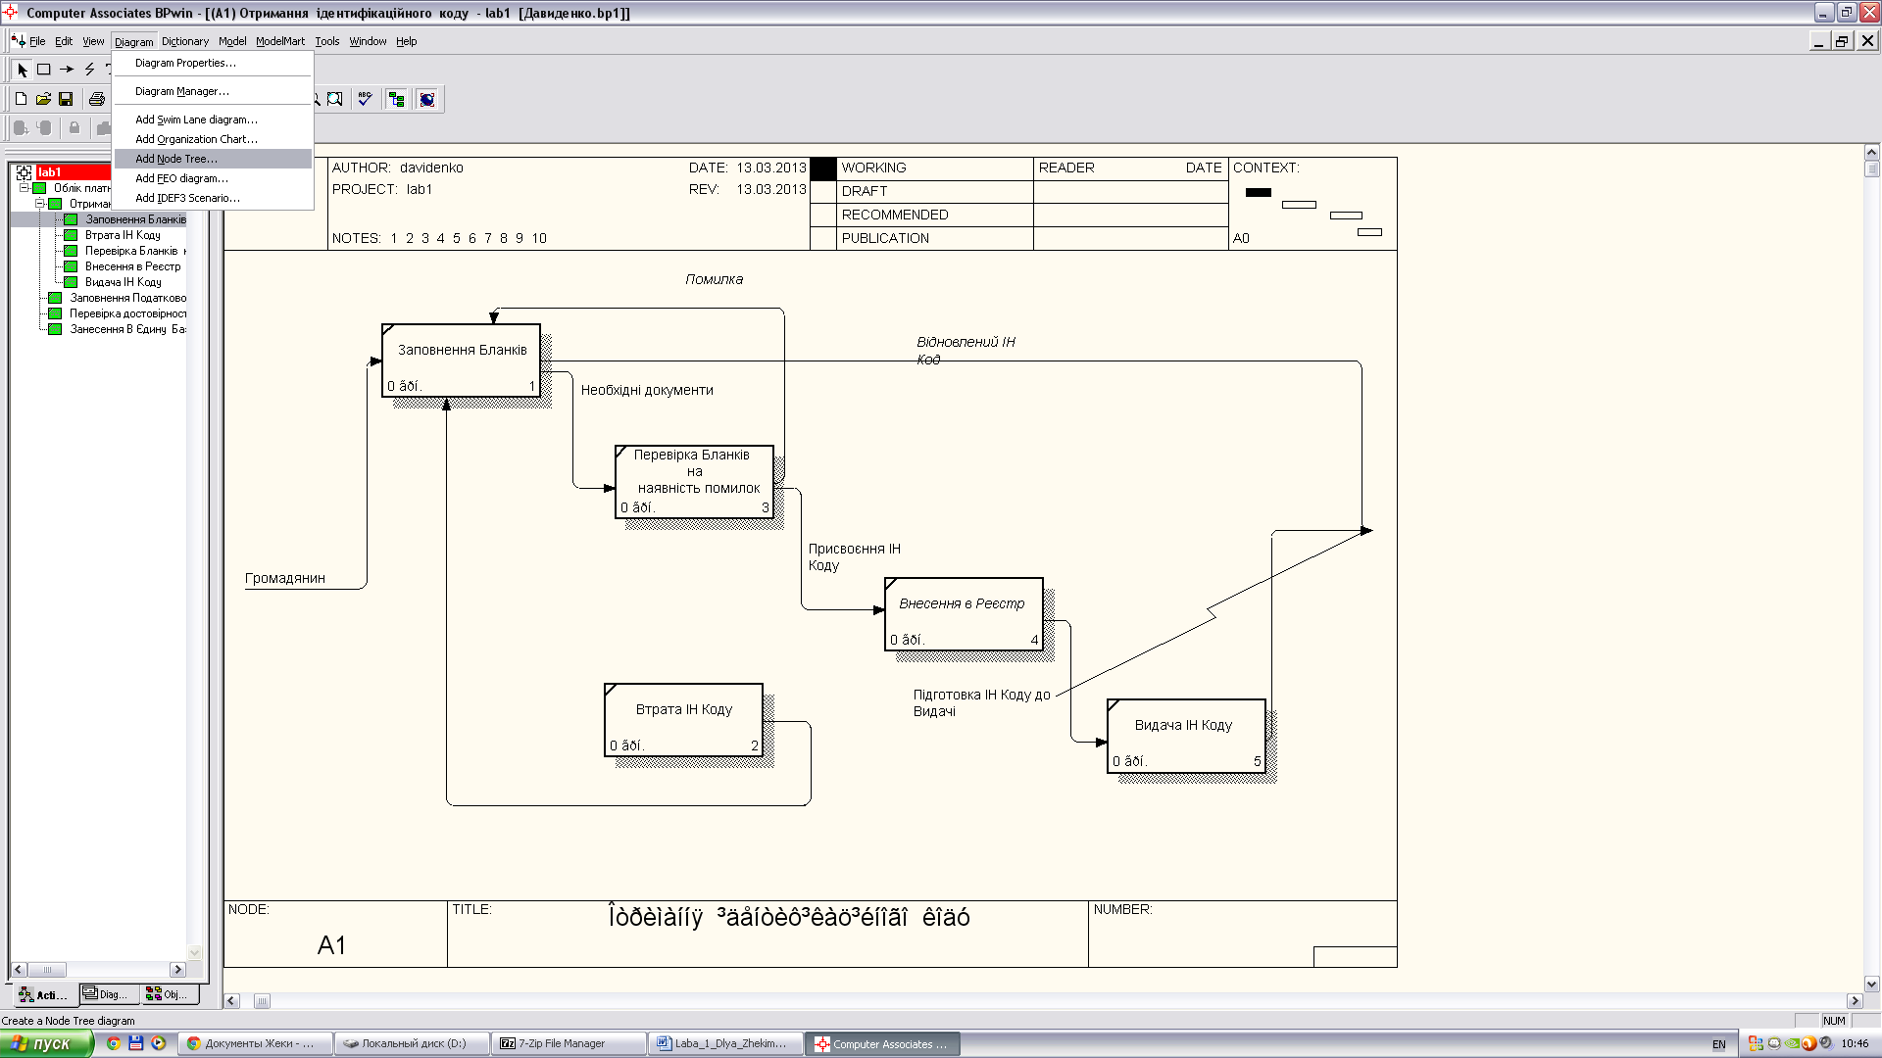Switch to 7-Zip File Manager taskbar button

pos(569,1043)
